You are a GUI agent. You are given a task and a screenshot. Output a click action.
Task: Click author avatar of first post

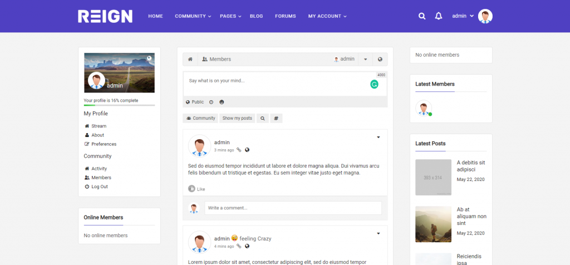[x=200, y=146]
